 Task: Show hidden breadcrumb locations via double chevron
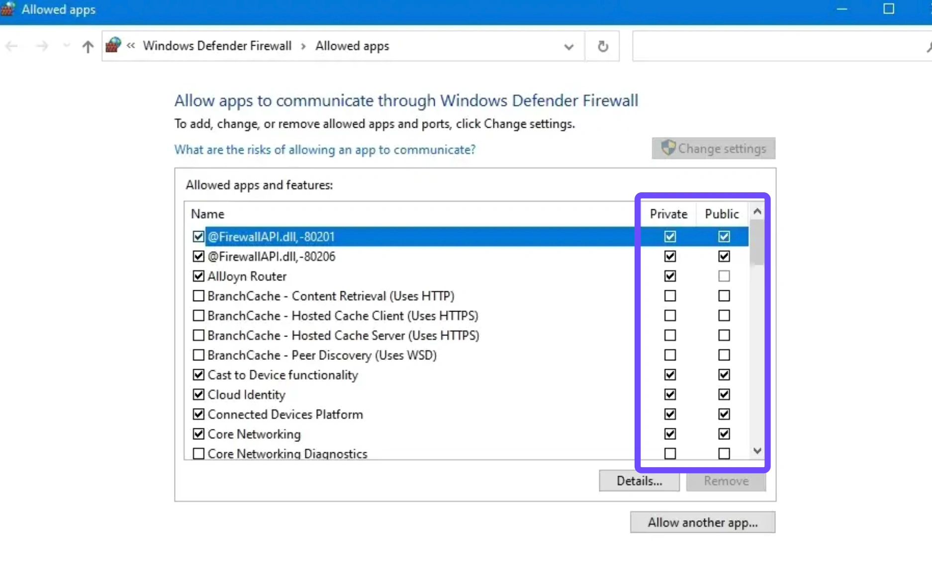131,46
